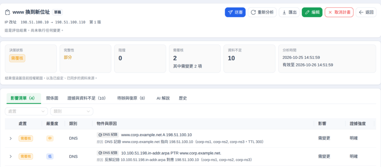This screenshot has width=381, height=167.
Task: Click the 草稿 status badge
Action: (x=57, y=12)
